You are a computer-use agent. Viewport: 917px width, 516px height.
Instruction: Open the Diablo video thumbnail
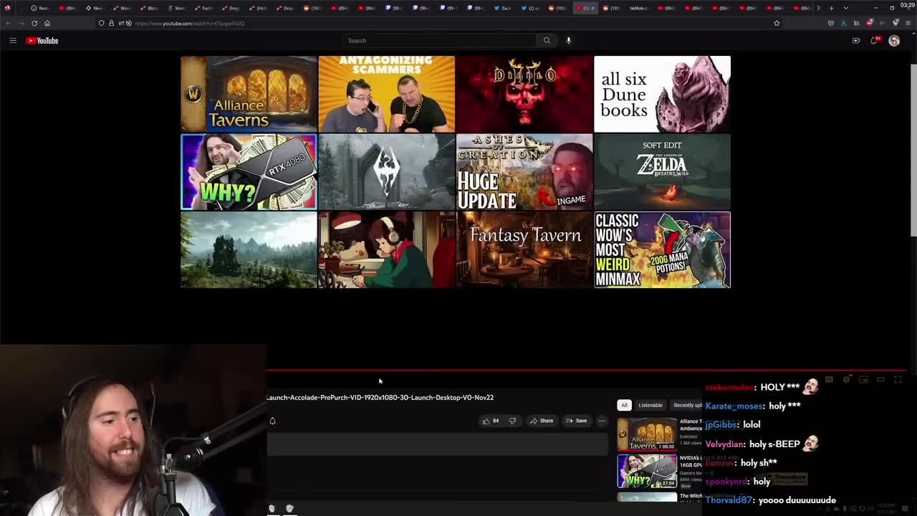pyautogui.click(x=524, y=94)
